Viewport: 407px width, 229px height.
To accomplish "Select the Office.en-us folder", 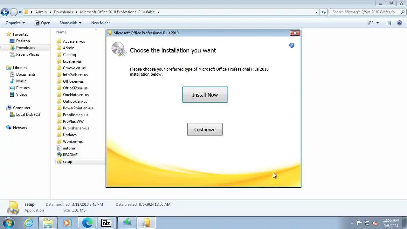I will [x=73, y=81].
